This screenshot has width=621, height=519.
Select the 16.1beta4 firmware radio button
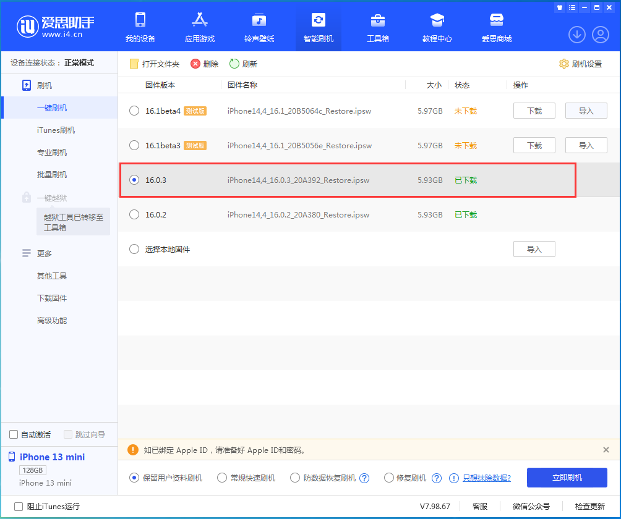click(134, 111)
